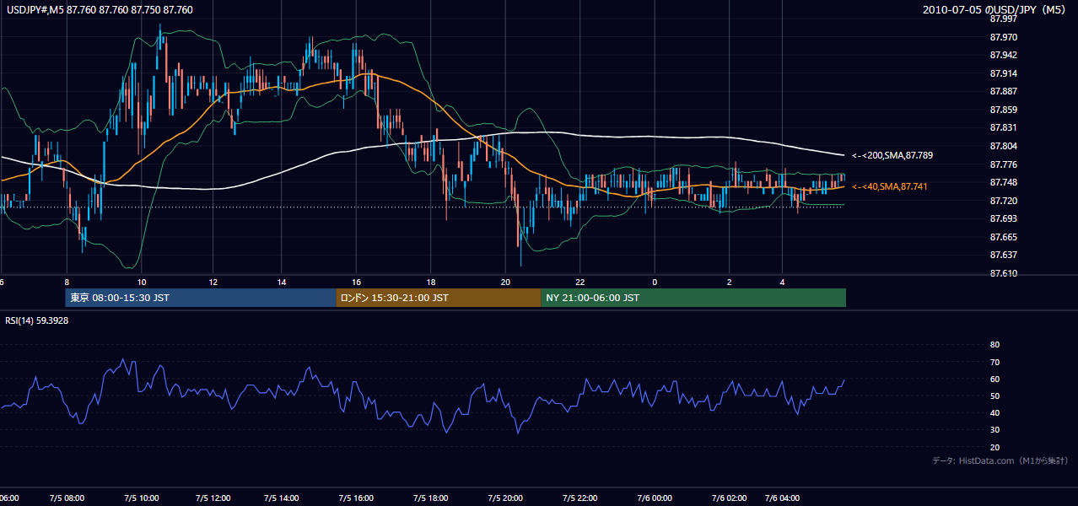Click hour mark 12 under price chart
The height and width of the screenshot is (506, 1078).
213,282
